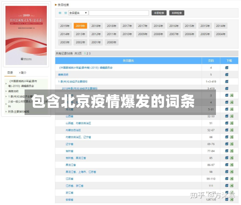Select the 2004年 year button
This screenshot has width=241, height=205.
click(221, 34)
